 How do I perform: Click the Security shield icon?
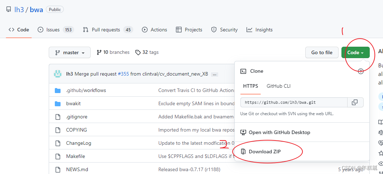(214, 30)
